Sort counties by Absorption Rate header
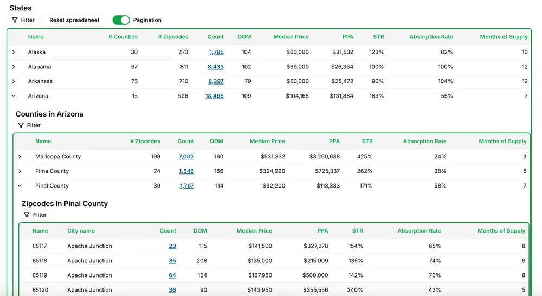 click(424, 141)
